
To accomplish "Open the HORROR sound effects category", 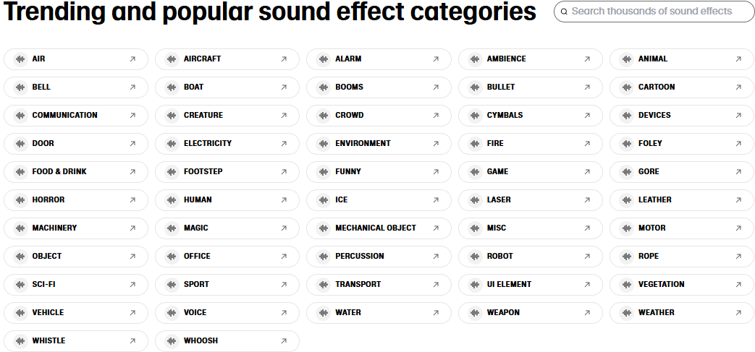I will pos(76,200).
